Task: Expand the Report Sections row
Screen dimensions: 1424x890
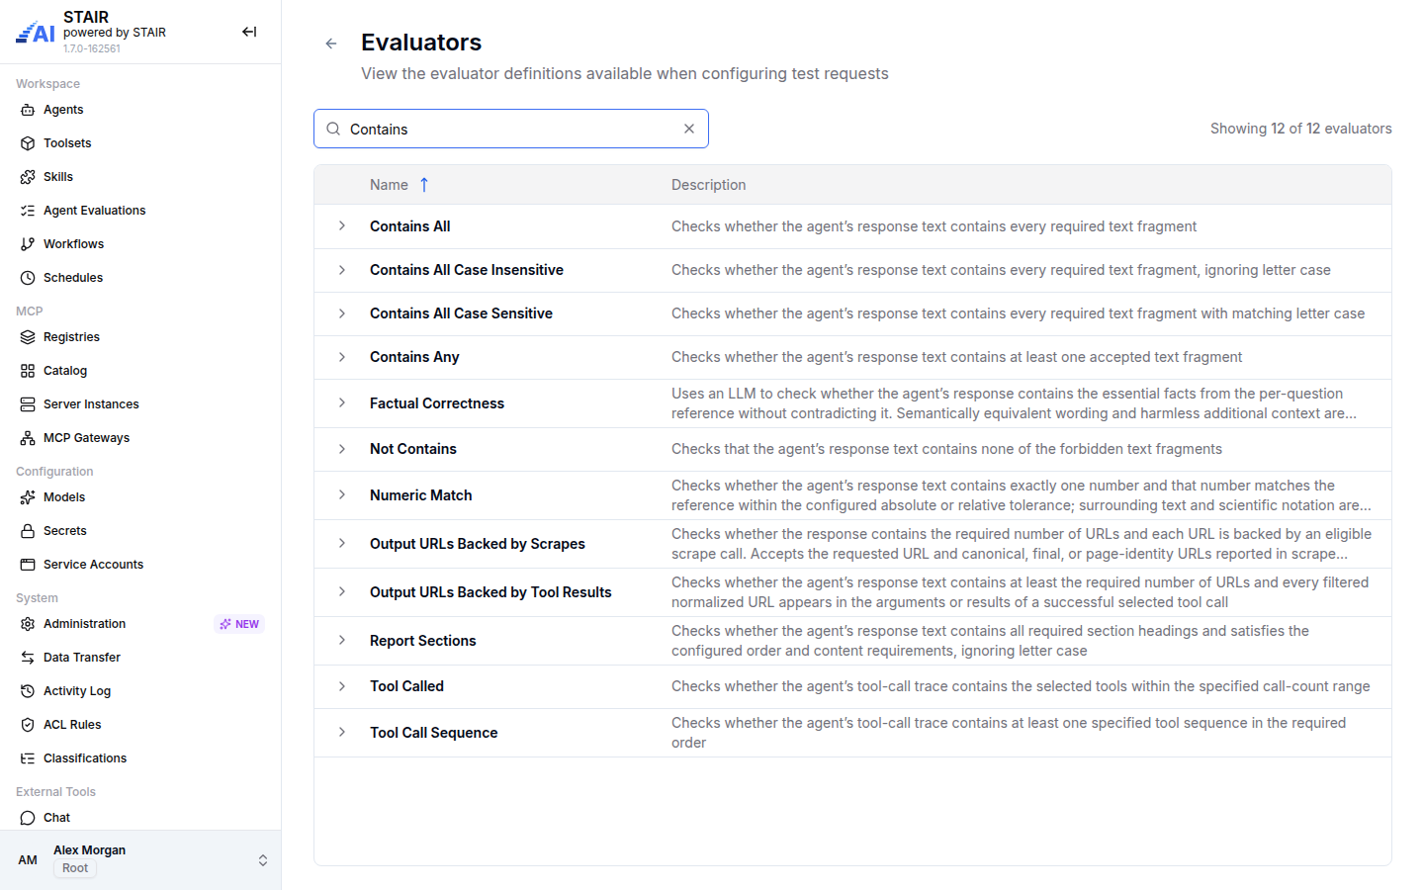Action: point(342,641)
